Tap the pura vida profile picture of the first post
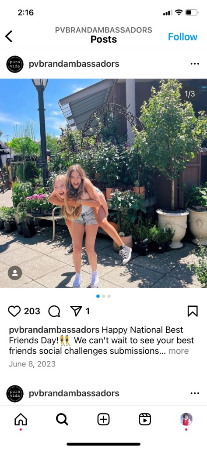207x450 pixels. [x=15, y=64]
